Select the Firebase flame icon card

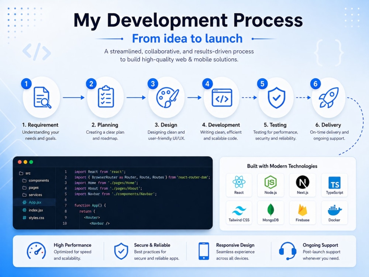(x=303, y=213)
